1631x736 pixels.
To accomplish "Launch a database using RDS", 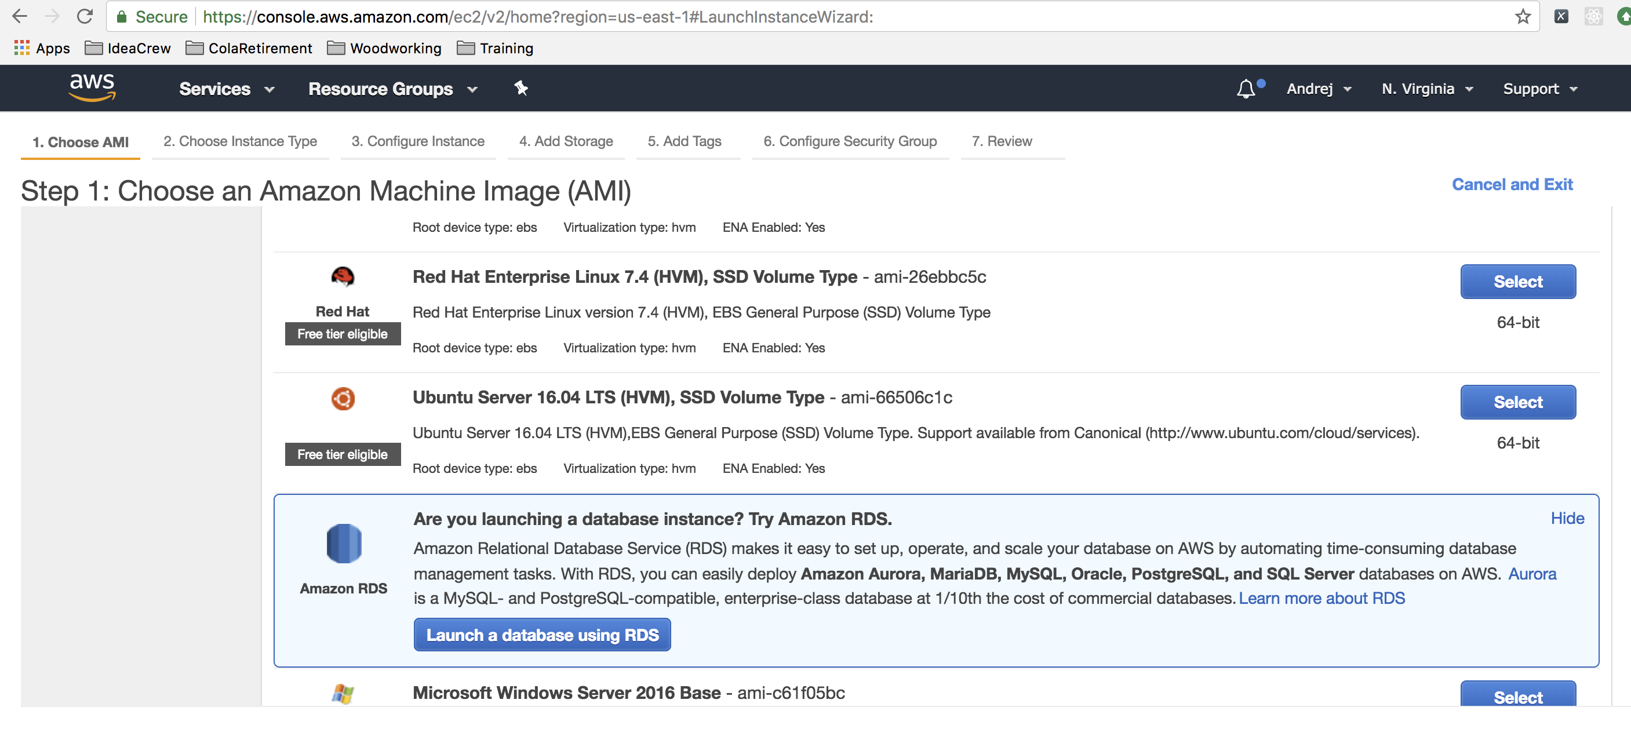I will click(542, 634).
